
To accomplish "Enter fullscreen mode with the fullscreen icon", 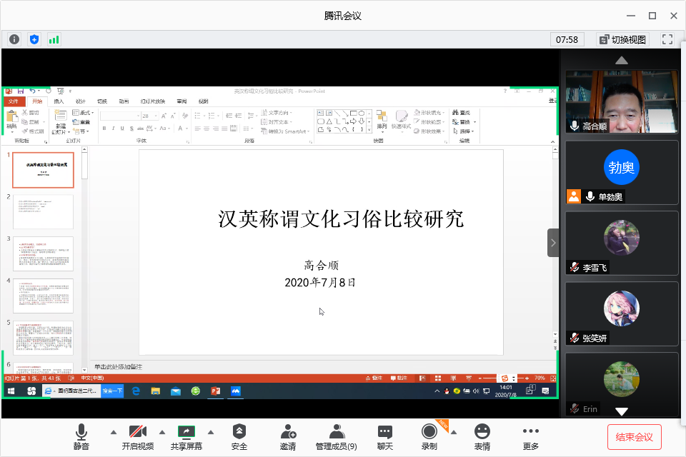I will point(667,39).
